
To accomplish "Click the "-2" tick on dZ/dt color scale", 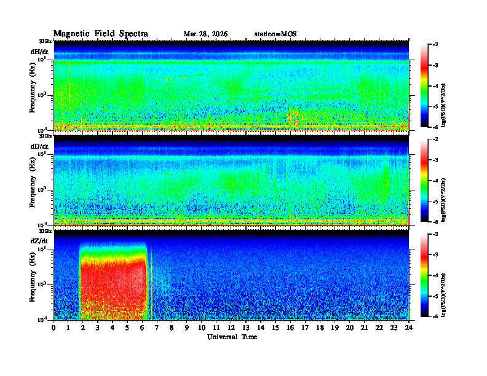I will 435,234.
